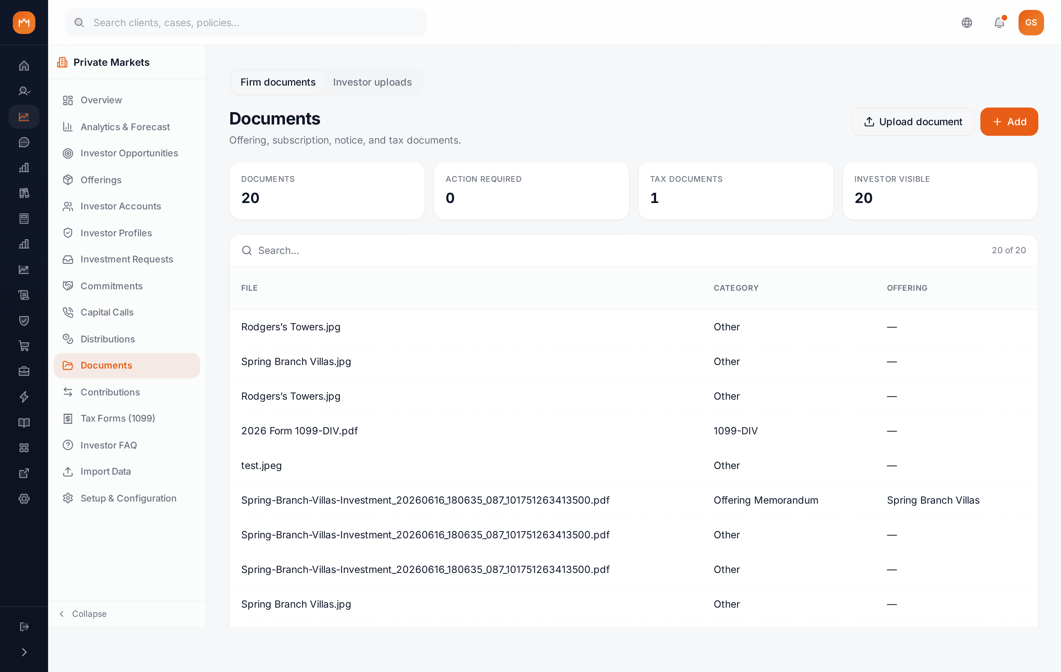Open the open-book icon in rail
1061x672 pixels.
pyautogui.click(x=24, y=422)
